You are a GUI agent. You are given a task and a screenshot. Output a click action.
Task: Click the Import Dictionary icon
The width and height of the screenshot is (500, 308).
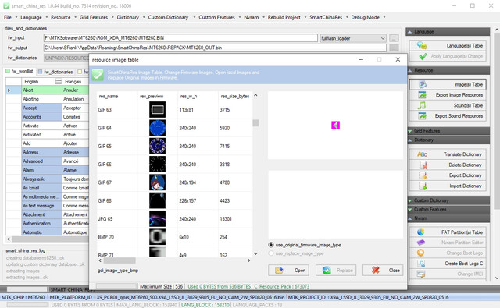click(423, 186)
